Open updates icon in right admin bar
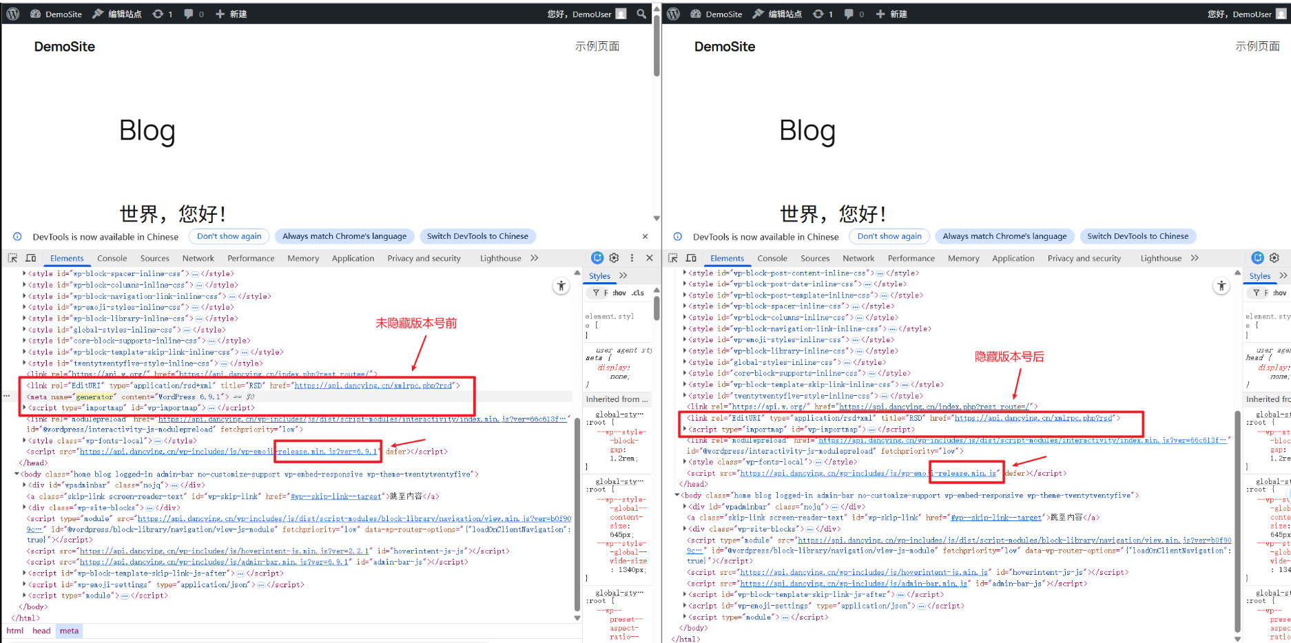Image resolution: width=1291 pixels, height=643 pixels. (x=823, y=14)
